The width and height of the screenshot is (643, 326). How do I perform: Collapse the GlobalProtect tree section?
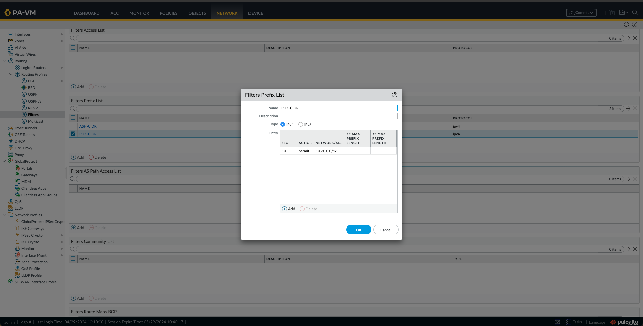(x=4, y=161)
